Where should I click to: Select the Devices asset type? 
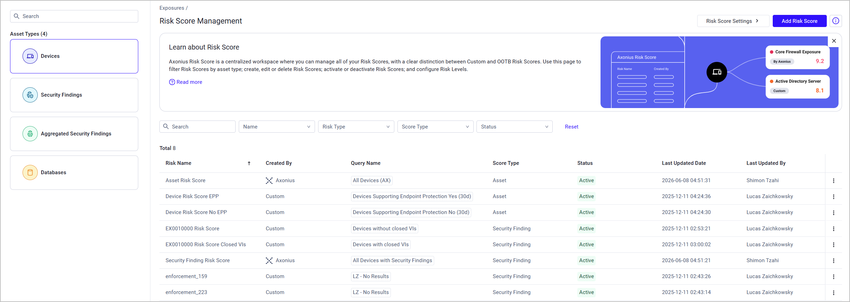tap(74, 56)
